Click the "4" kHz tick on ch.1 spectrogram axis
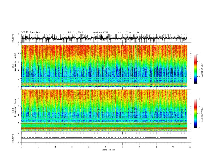 [19, 70]
